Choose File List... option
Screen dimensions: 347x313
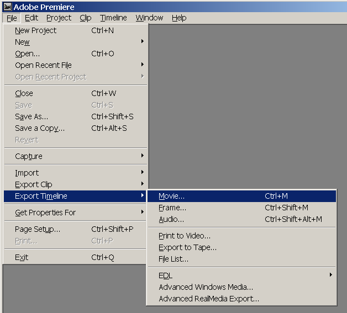tap(241, 259)
